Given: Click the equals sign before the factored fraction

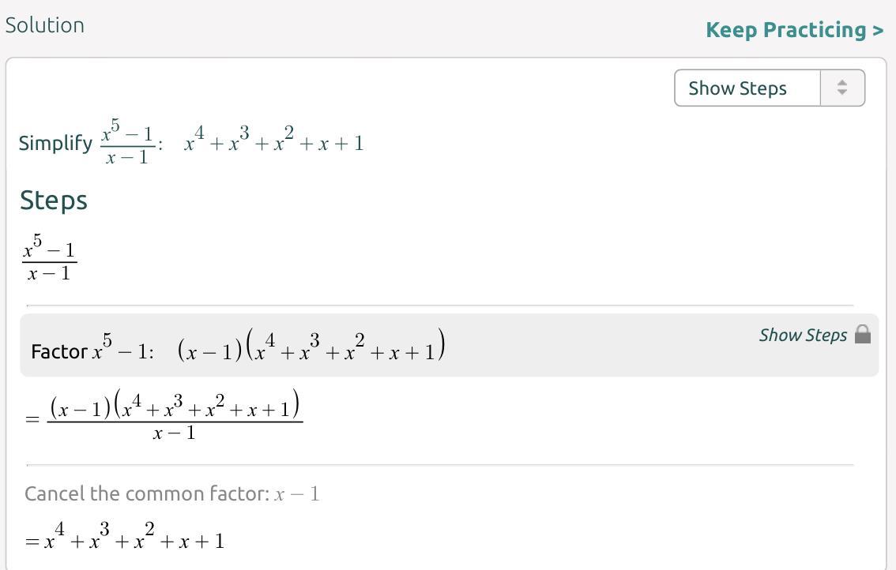Looking at the screenshot, I should (32, 419).
